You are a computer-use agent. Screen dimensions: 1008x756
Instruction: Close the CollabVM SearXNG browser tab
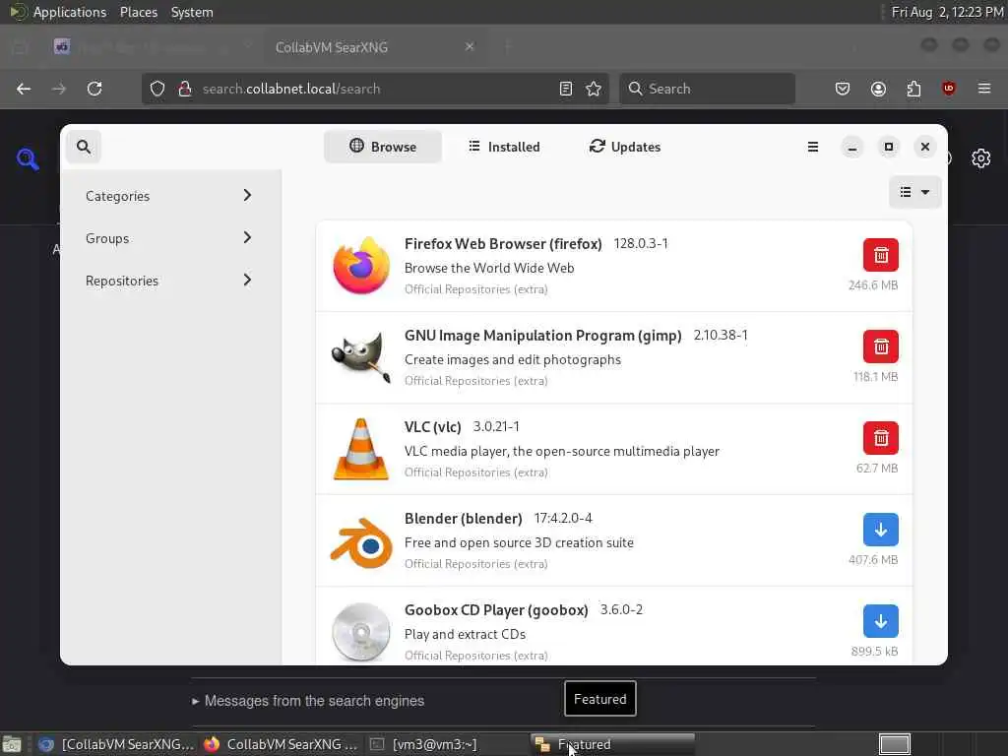pos(470,46)
